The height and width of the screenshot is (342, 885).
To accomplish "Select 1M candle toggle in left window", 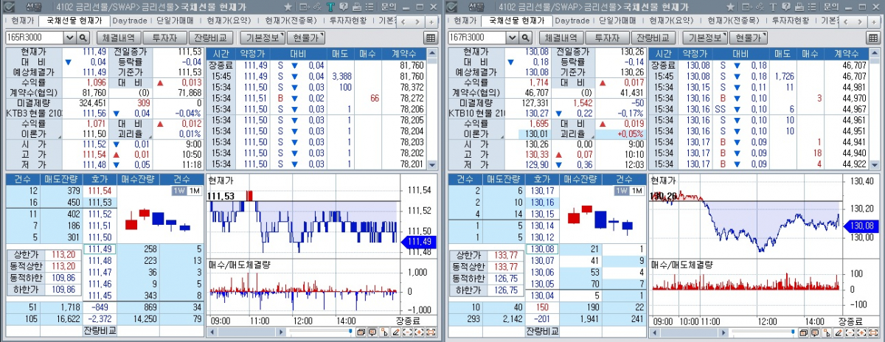I will point(194,191).
